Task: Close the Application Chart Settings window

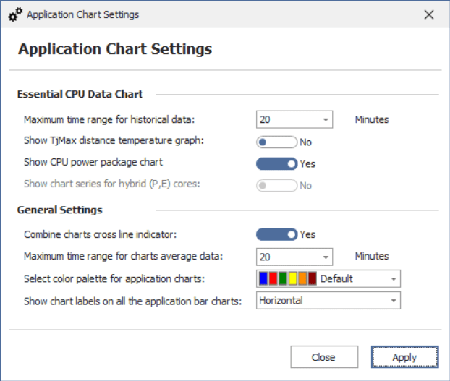Action: click(429, 14)
